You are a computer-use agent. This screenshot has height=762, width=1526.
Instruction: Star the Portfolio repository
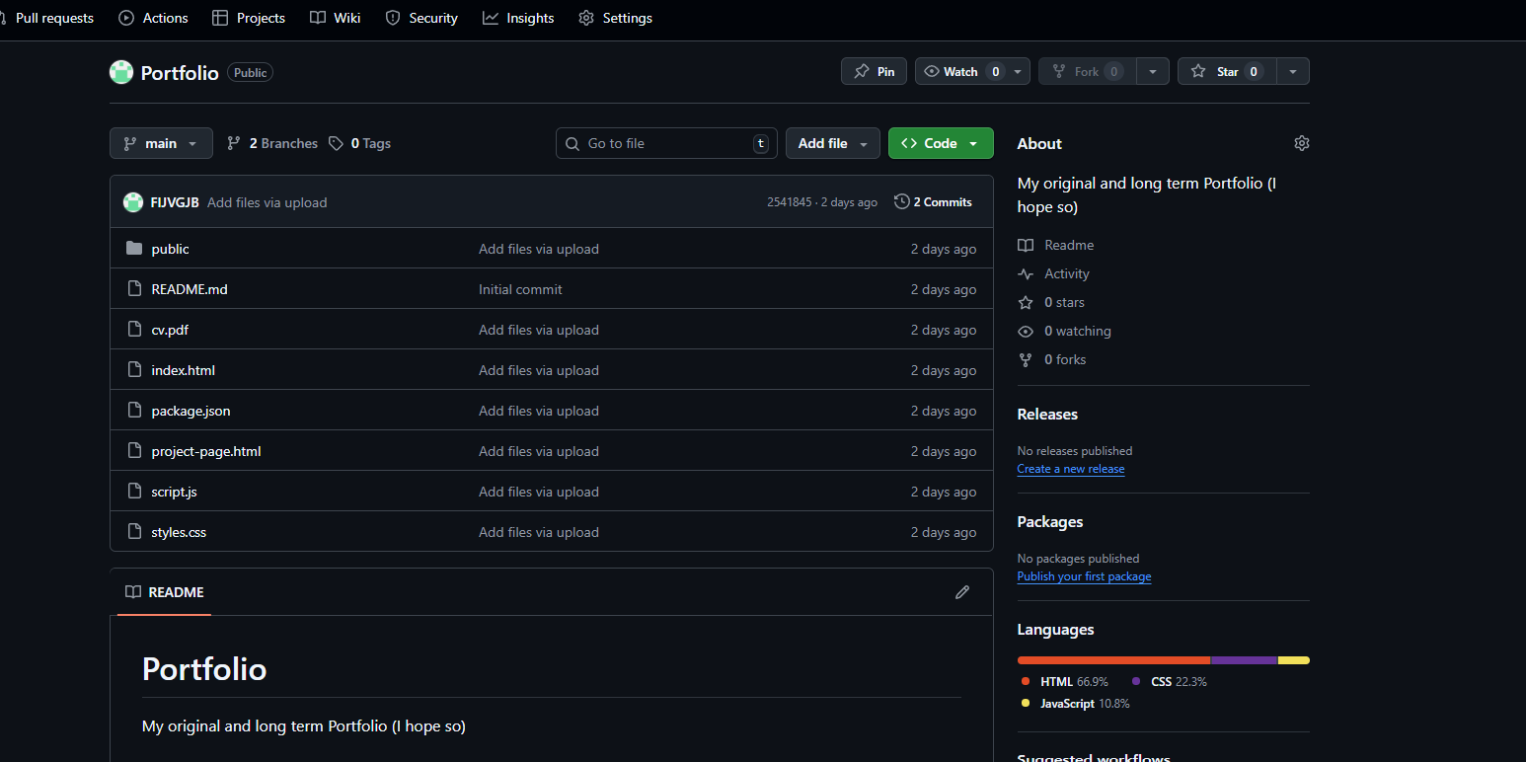click(x=1227, y=71)
